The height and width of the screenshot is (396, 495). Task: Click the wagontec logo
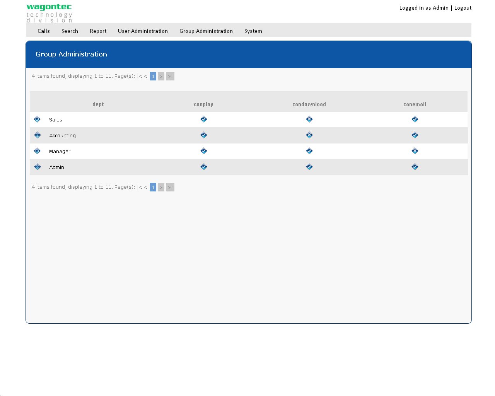[x=49, y=13]
